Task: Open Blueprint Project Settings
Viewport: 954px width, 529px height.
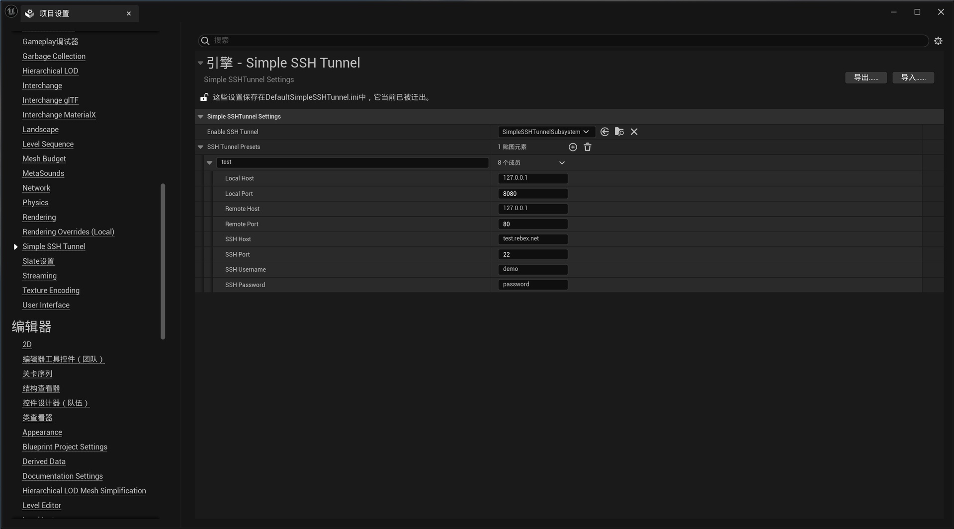Action: pyautogui.click(x=65, y=447)
